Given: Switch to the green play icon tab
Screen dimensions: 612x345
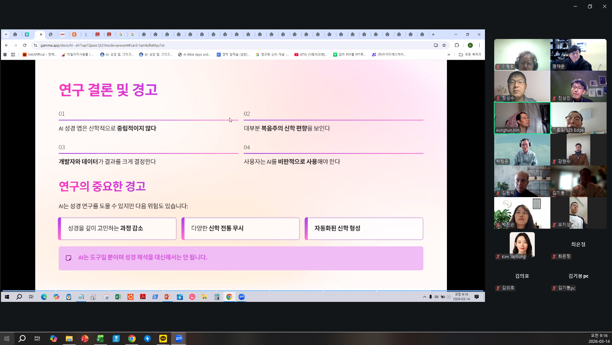Looking at the screenshot, I should 27,34.
